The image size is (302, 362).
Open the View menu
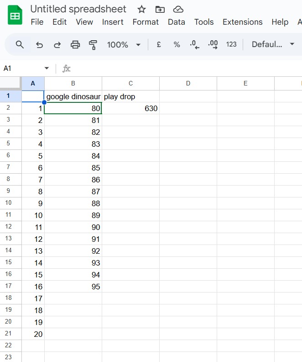click(x=84, y=22)
